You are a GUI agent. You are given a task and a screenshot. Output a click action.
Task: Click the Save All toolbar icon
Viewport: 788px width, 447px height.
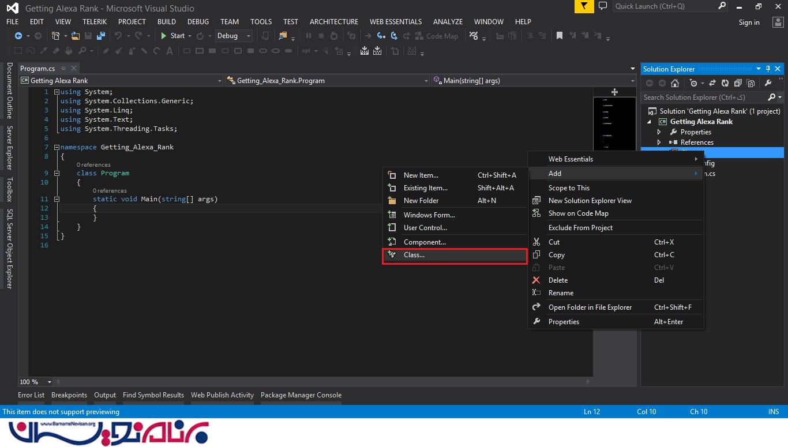[101, 36]
